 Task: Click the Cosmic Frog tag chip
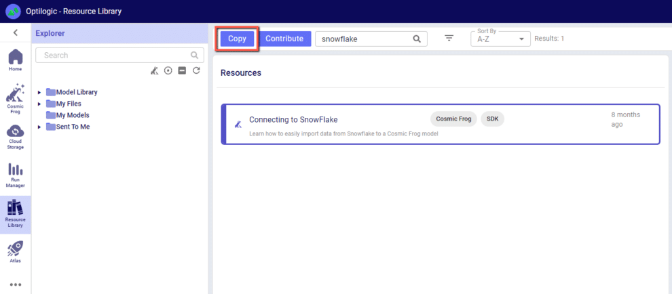coord(453,119)
